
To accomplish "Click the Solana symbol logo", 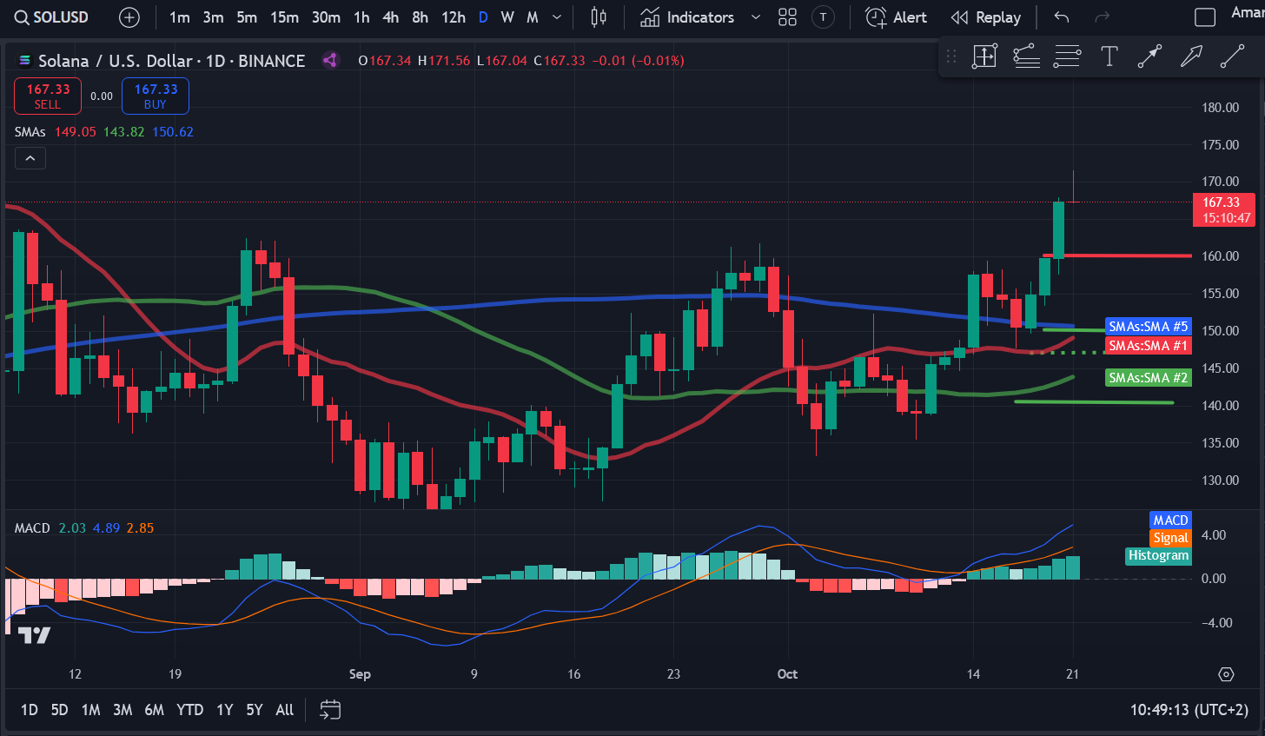I will coord(24,61).
